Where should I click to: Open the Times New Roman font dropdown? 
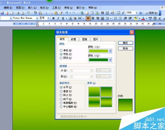37,18
